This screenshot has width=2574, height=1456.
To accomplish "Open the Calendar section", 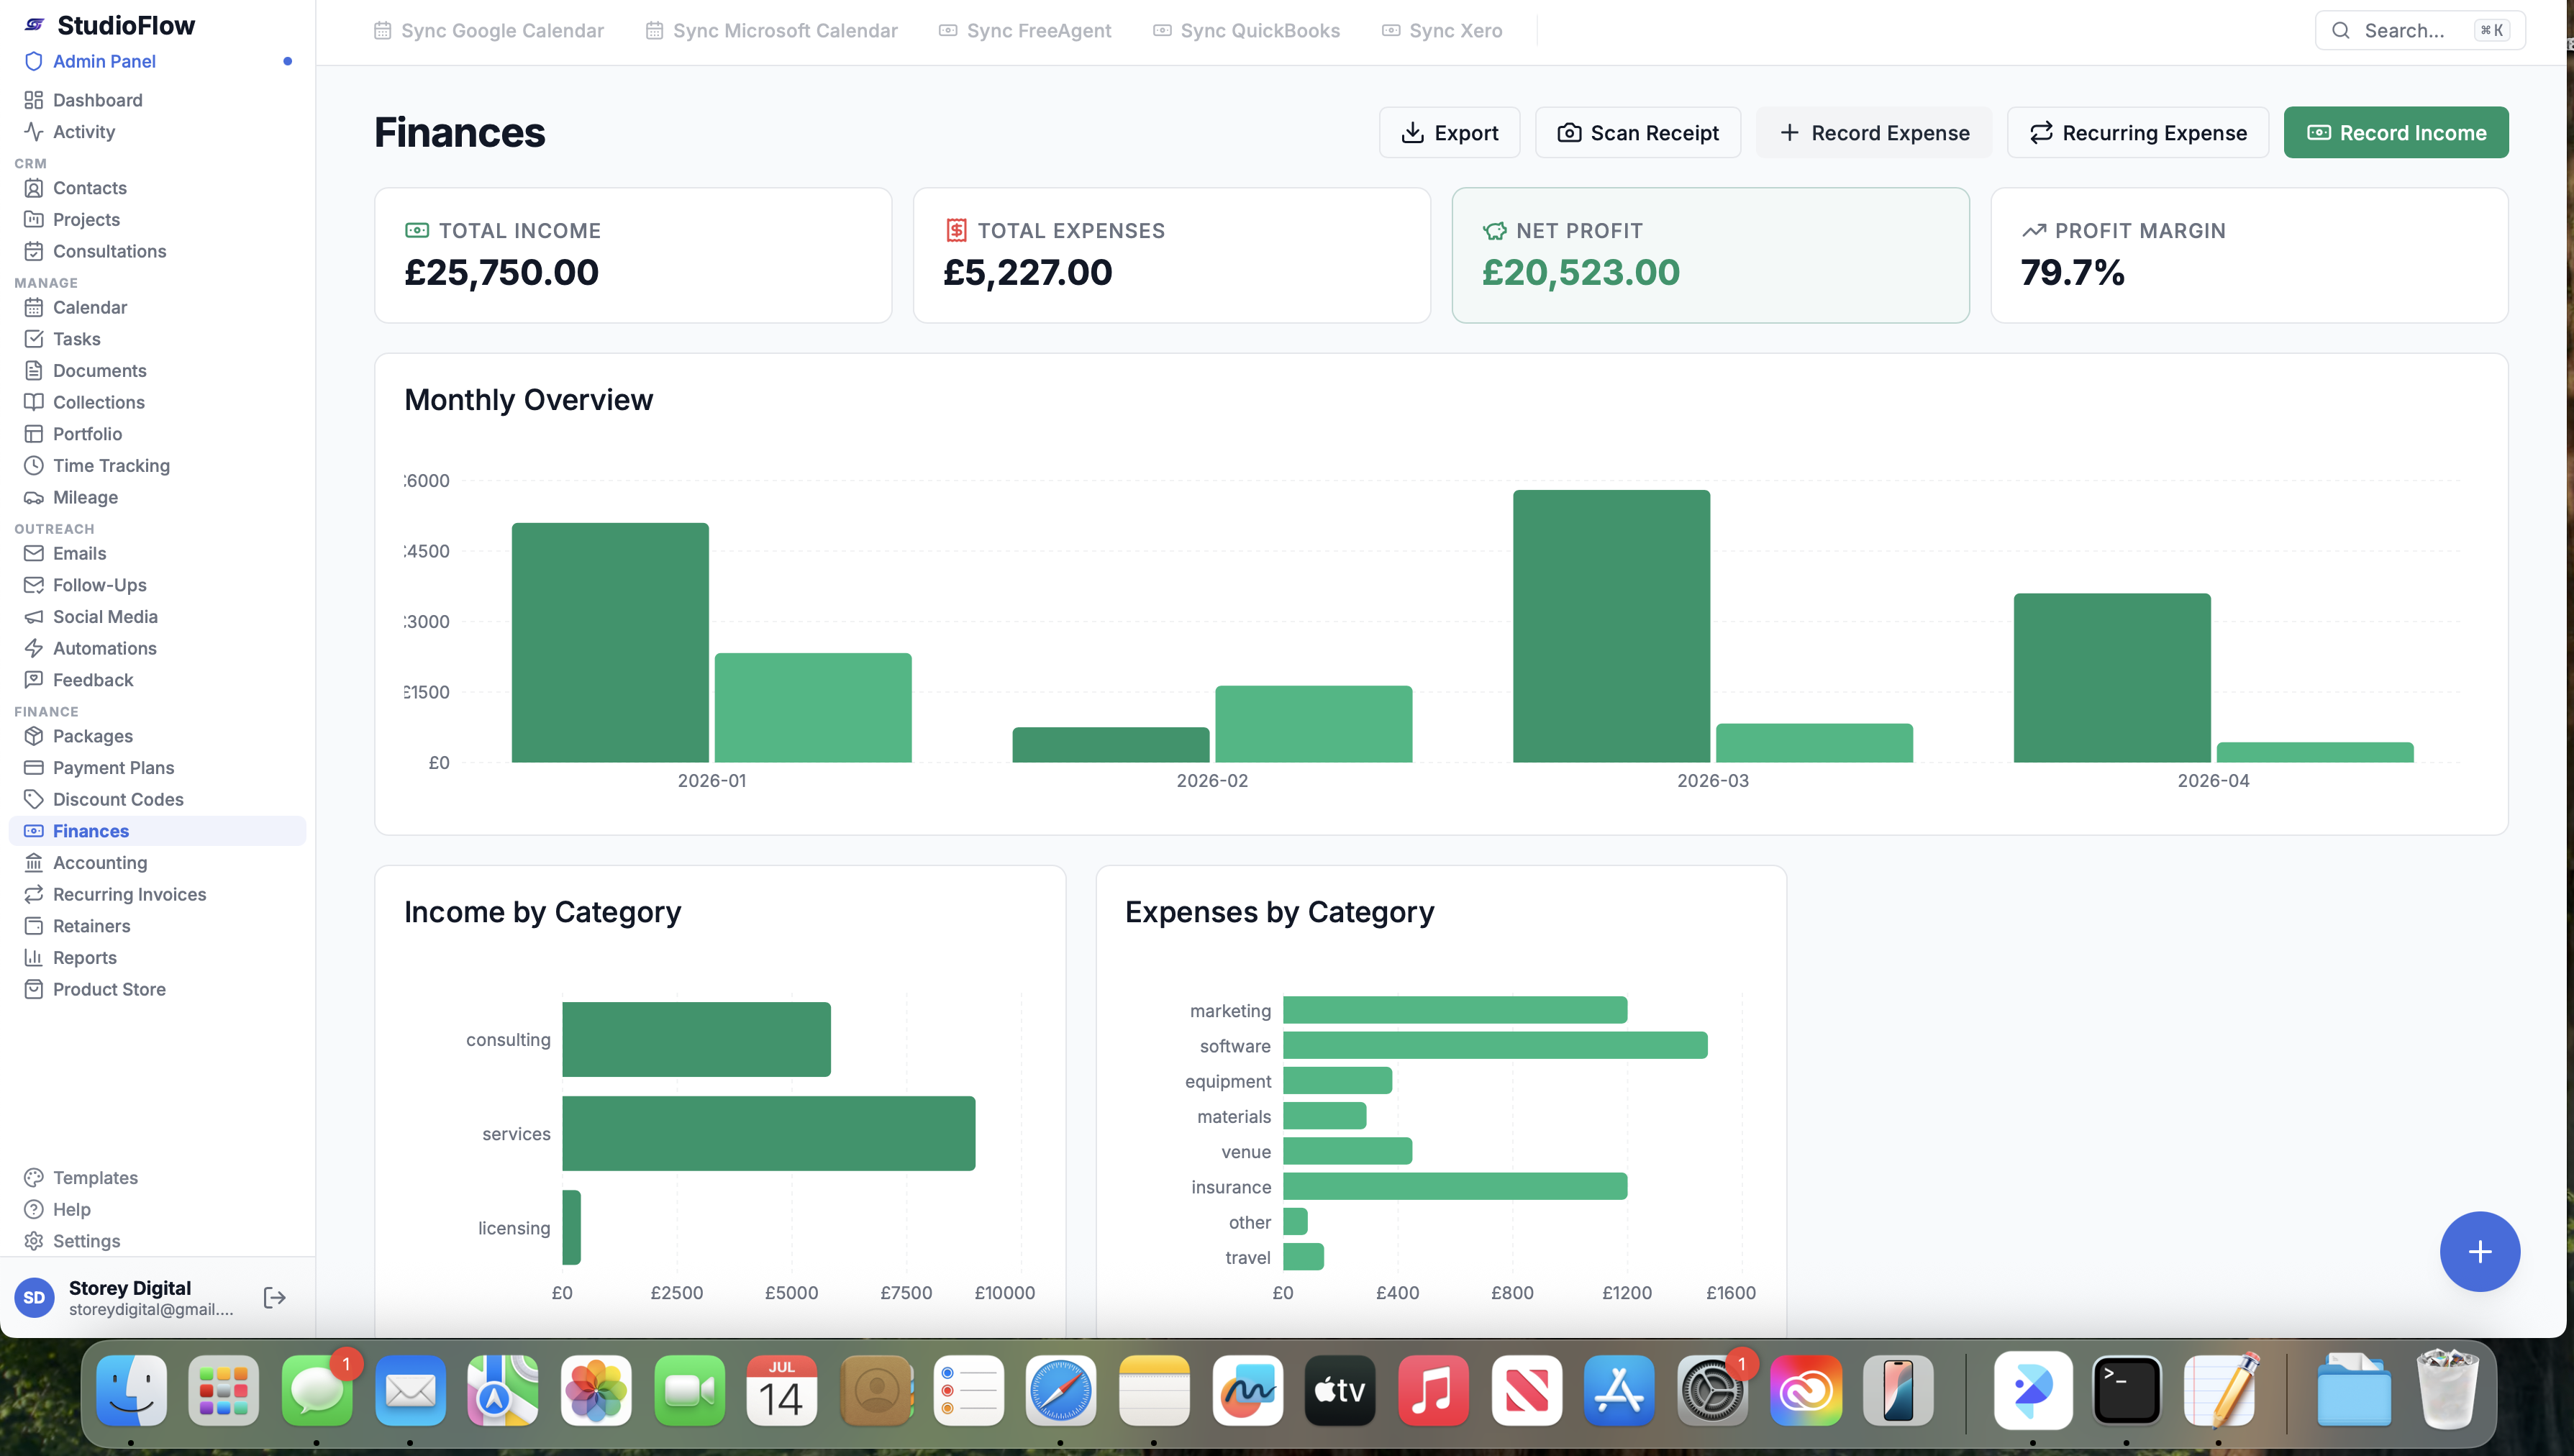I will [x=89, y=307].
